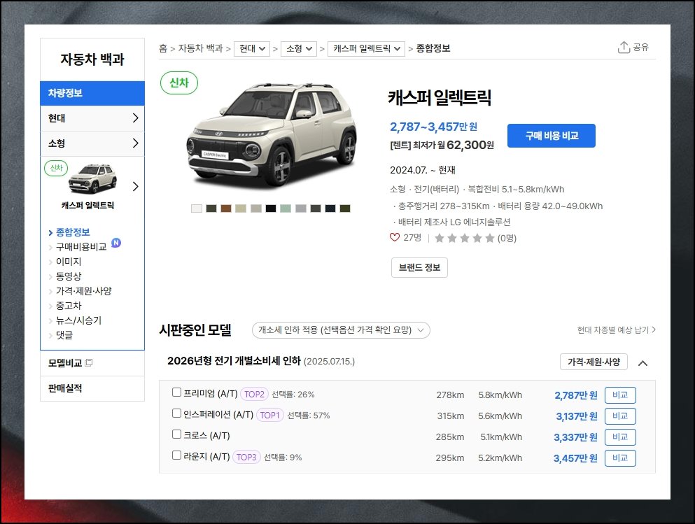Check the 크로스 (A/T) checkbox
This screenshot has width=695, height=524.
pyautogui.click(x=176, y=434)
